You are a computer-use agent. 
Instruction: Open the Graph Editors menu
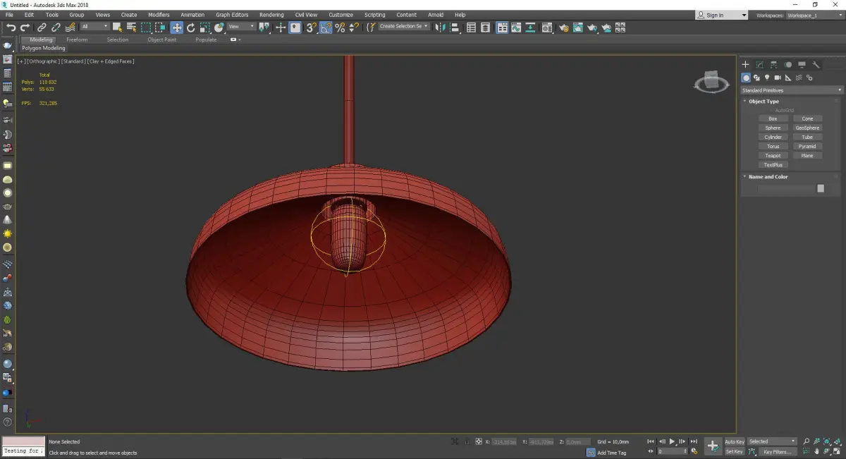click(232, 15)
